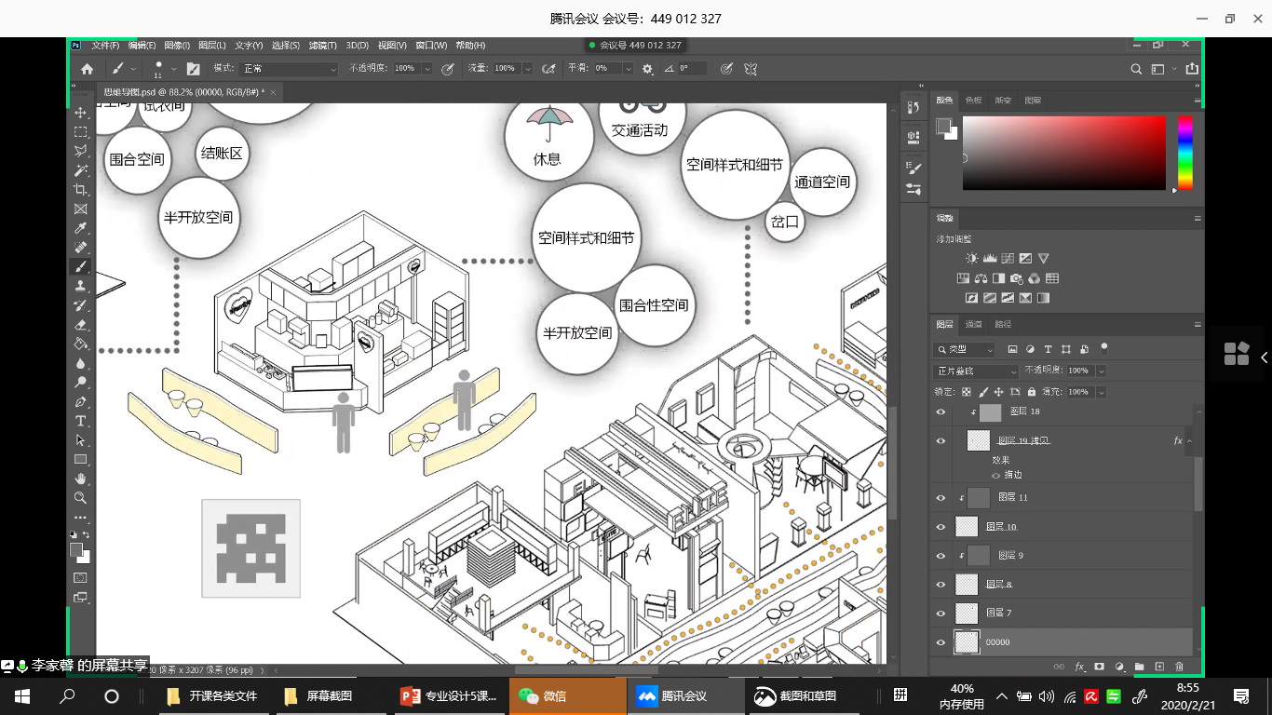The height and width of the screenshot is (715, 1272).
Task: Hide layer 图层 19 拷贝
Action: click(x=940, y=440)
